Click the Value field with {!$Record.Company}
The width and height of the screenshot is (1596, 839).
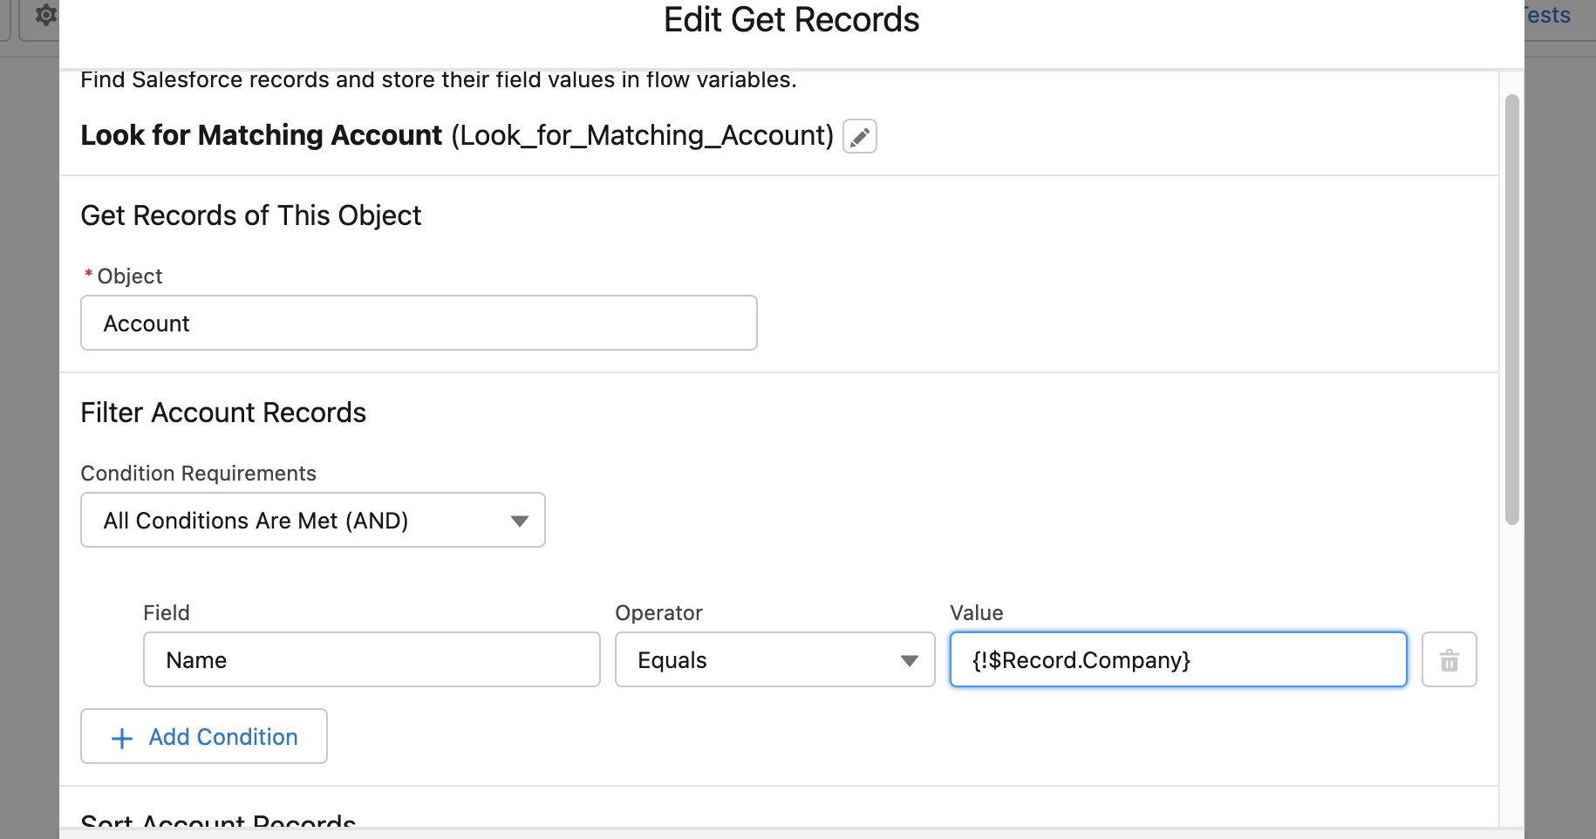(x=1178, y=659)
